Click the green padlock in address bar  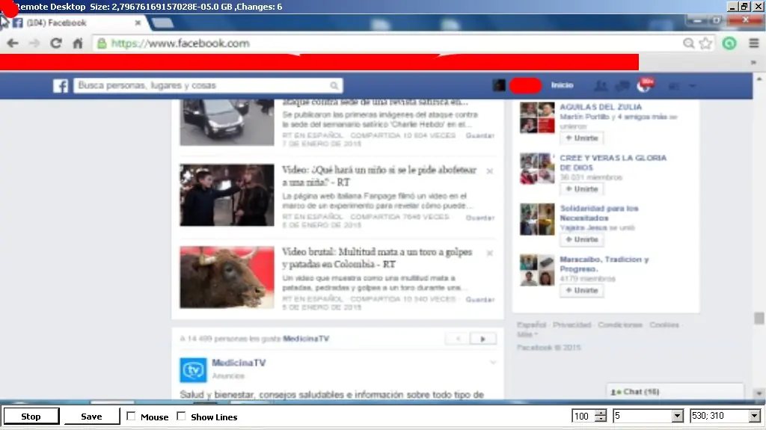pos(102,43)
